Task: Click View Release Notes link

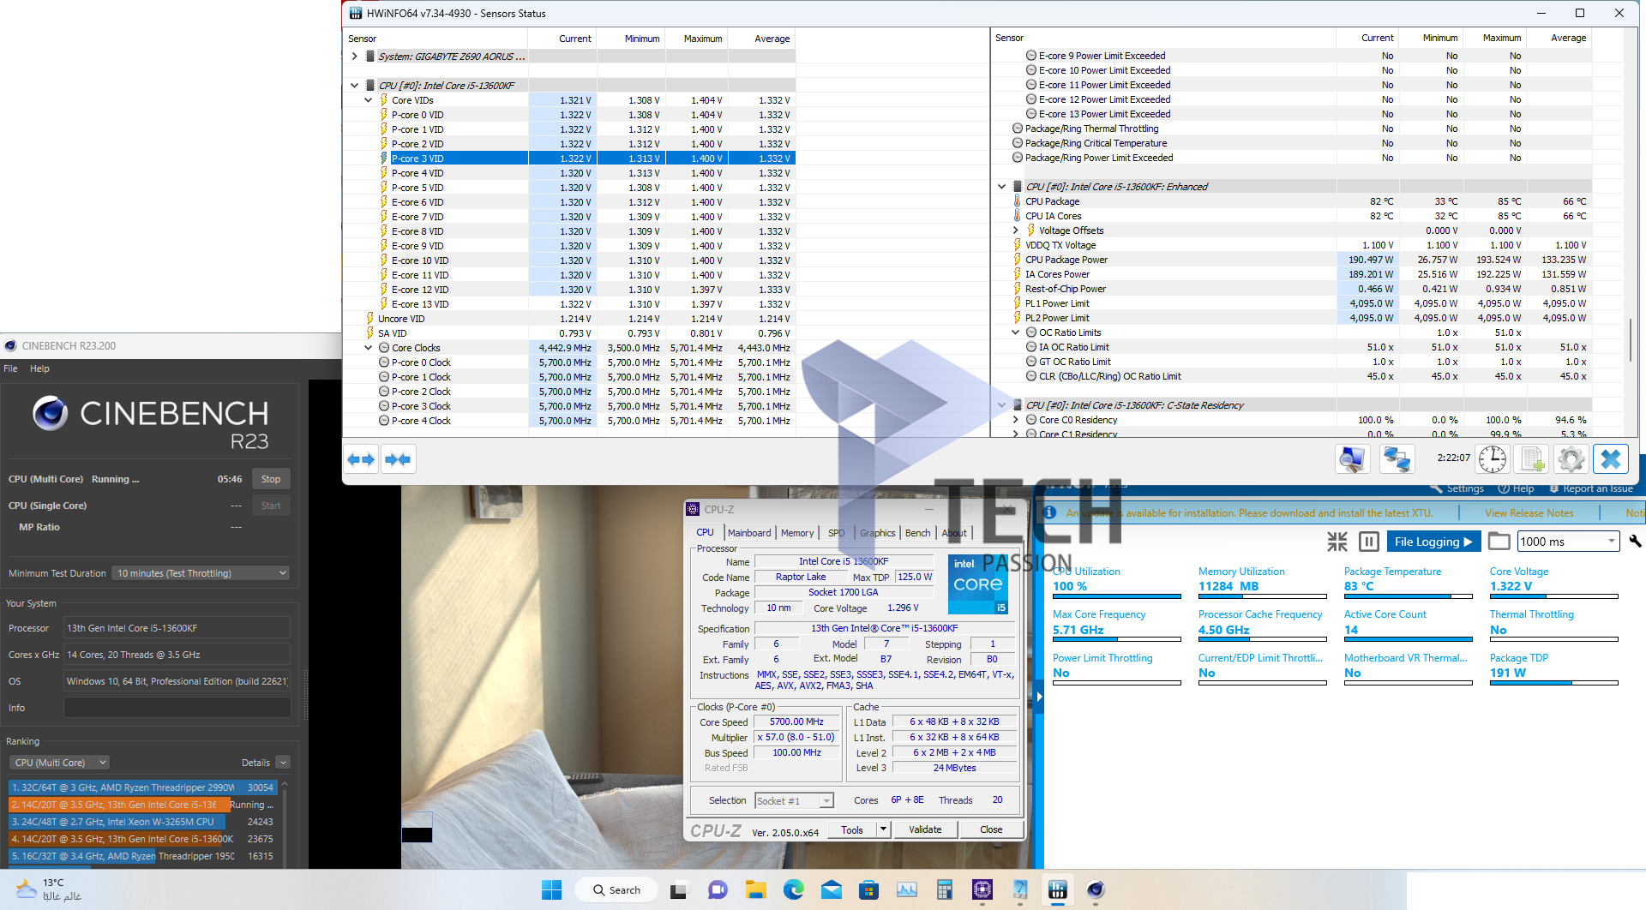Action: coord(1529,513)
